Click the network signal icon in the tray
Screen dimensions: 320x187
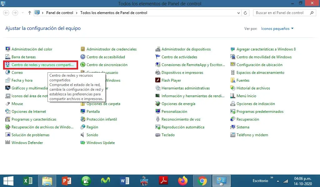(x=285, y=181)
